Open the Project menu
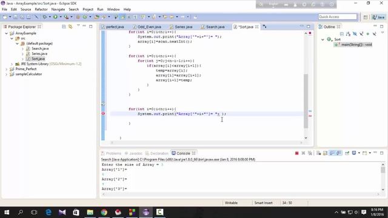 tap(88, 10)
